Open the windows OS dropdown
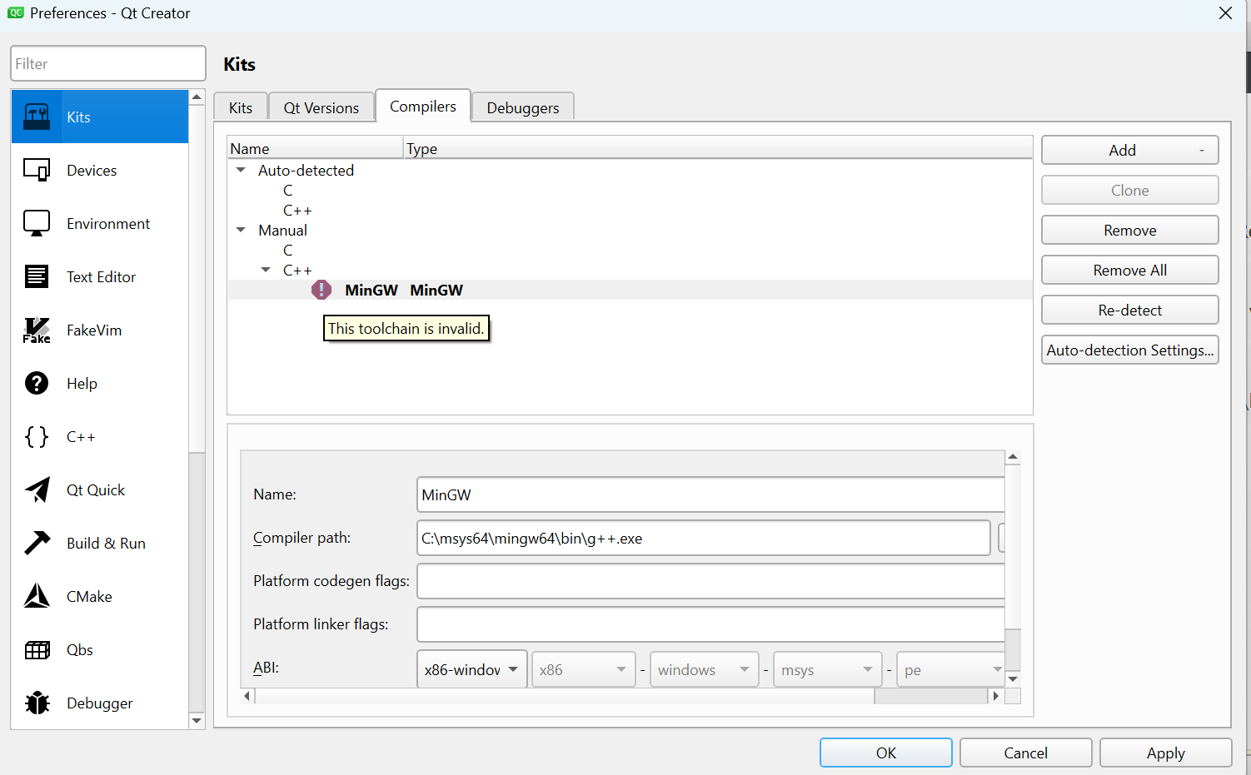1251x775 pixels. (x=704, y=669)
